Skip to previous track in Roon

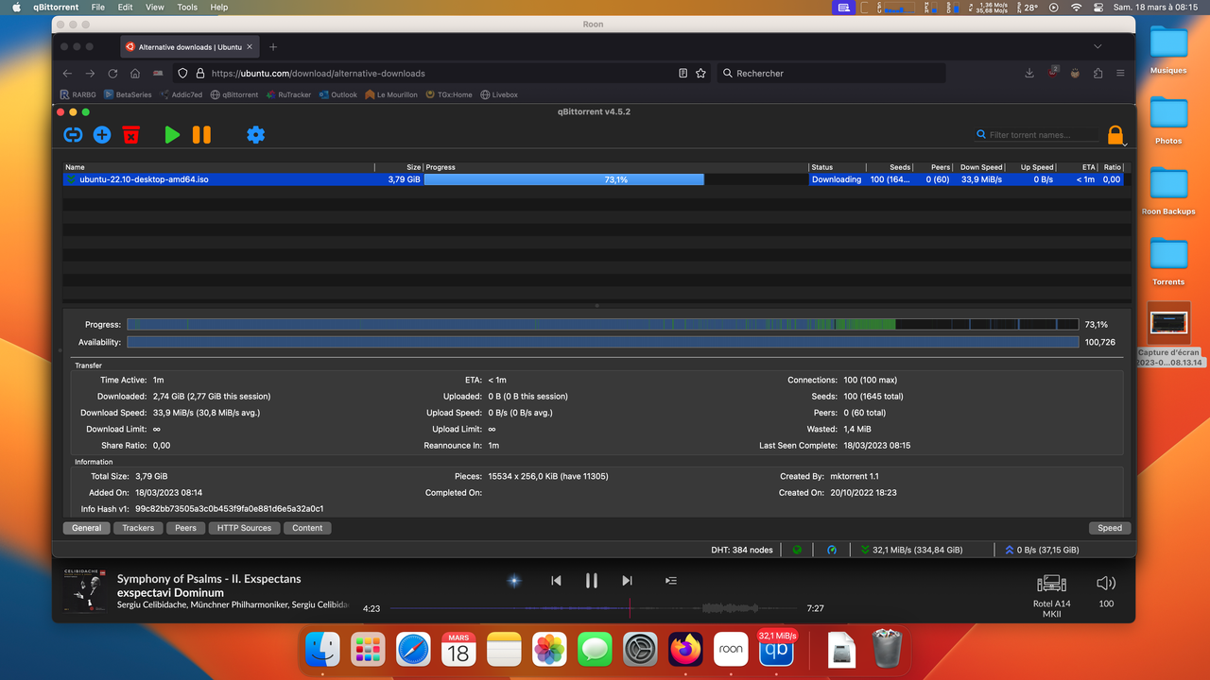click(556, 581)
